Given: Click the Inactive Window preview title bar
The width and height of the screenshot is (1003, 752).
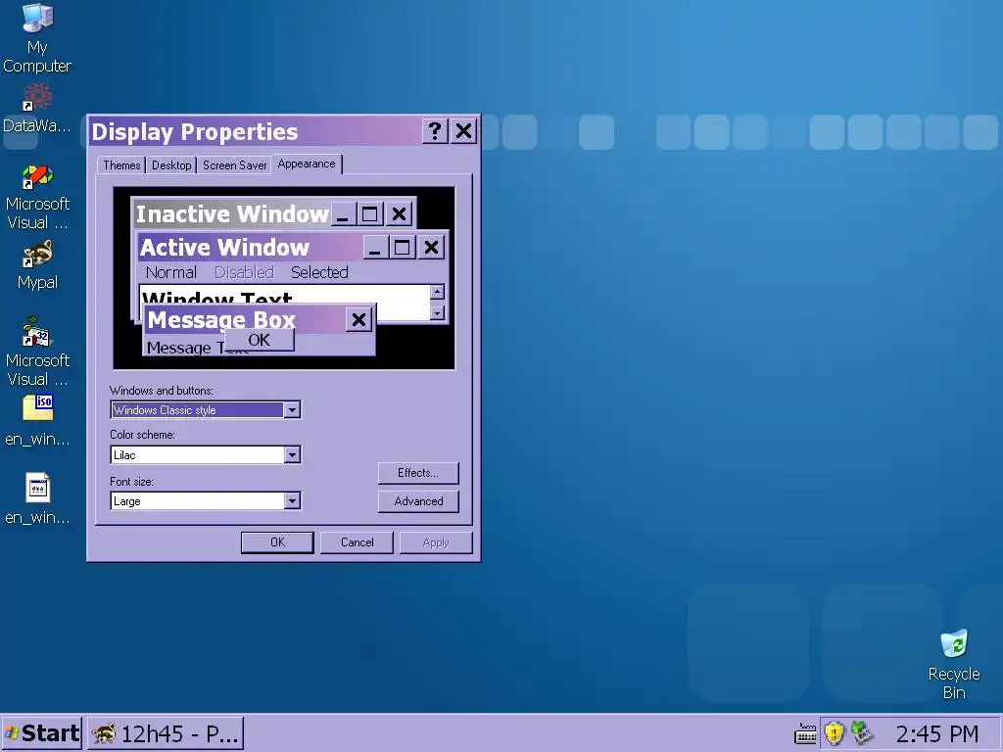Looking at the screenshot, I should (x=274, y=213).
